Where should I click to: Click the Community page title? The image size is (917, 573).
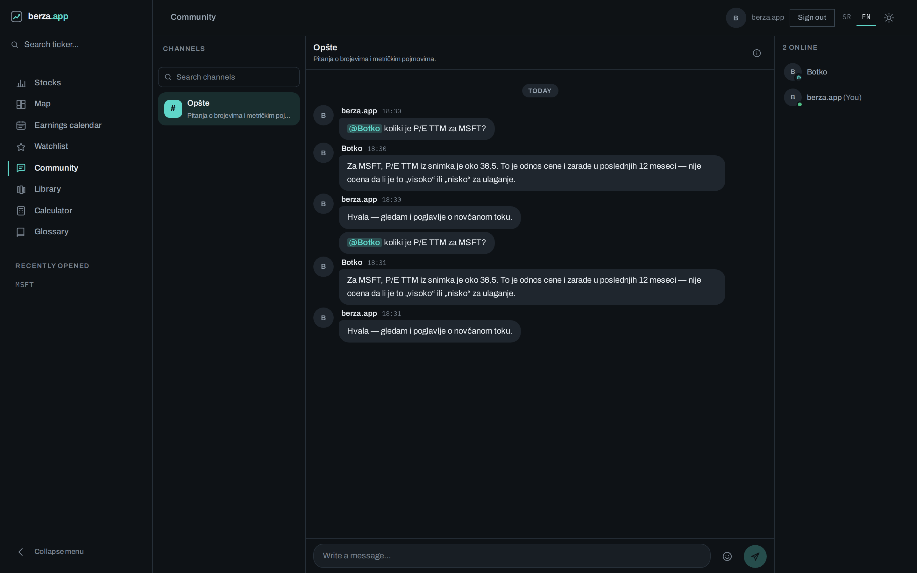click(x=193, y=17)
